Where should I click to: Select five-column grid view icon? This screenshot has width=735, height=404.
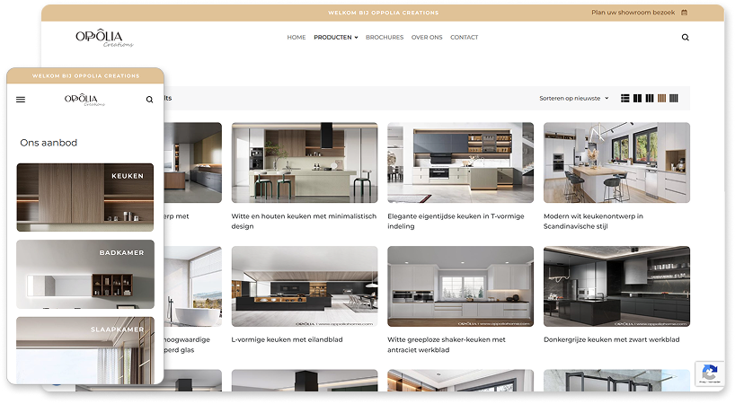(674, 99)
